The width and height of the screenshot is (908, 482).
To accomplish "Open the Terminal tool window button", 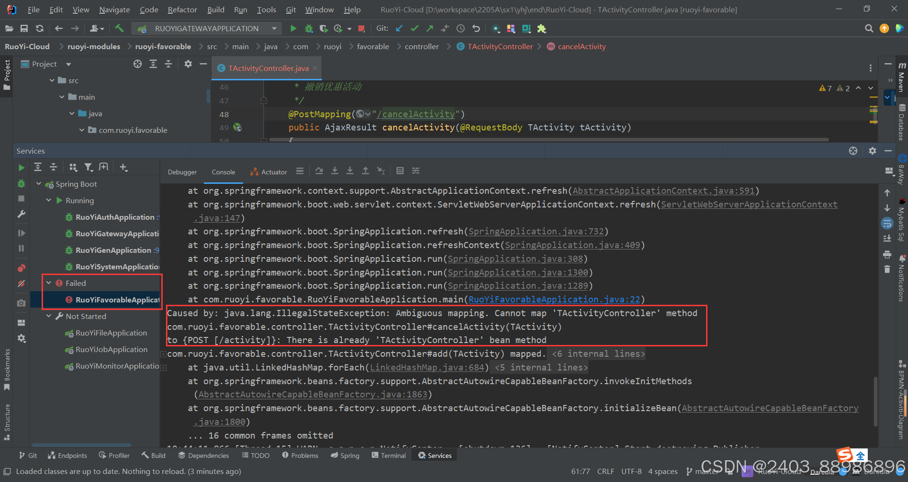I will pos(389,456).
